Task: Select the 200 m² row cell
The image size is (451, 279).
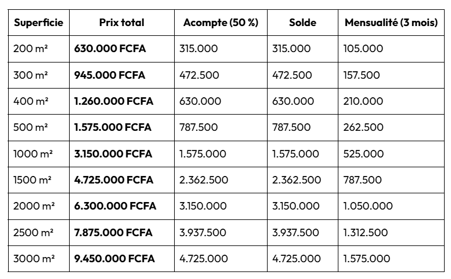Action: click(x=38, y=49)
